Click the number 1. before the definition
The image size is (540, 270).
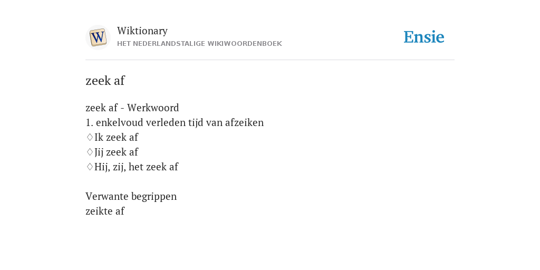(90, 122)
